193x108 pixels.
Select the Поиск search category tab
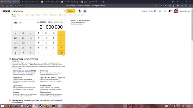(14, 15)
